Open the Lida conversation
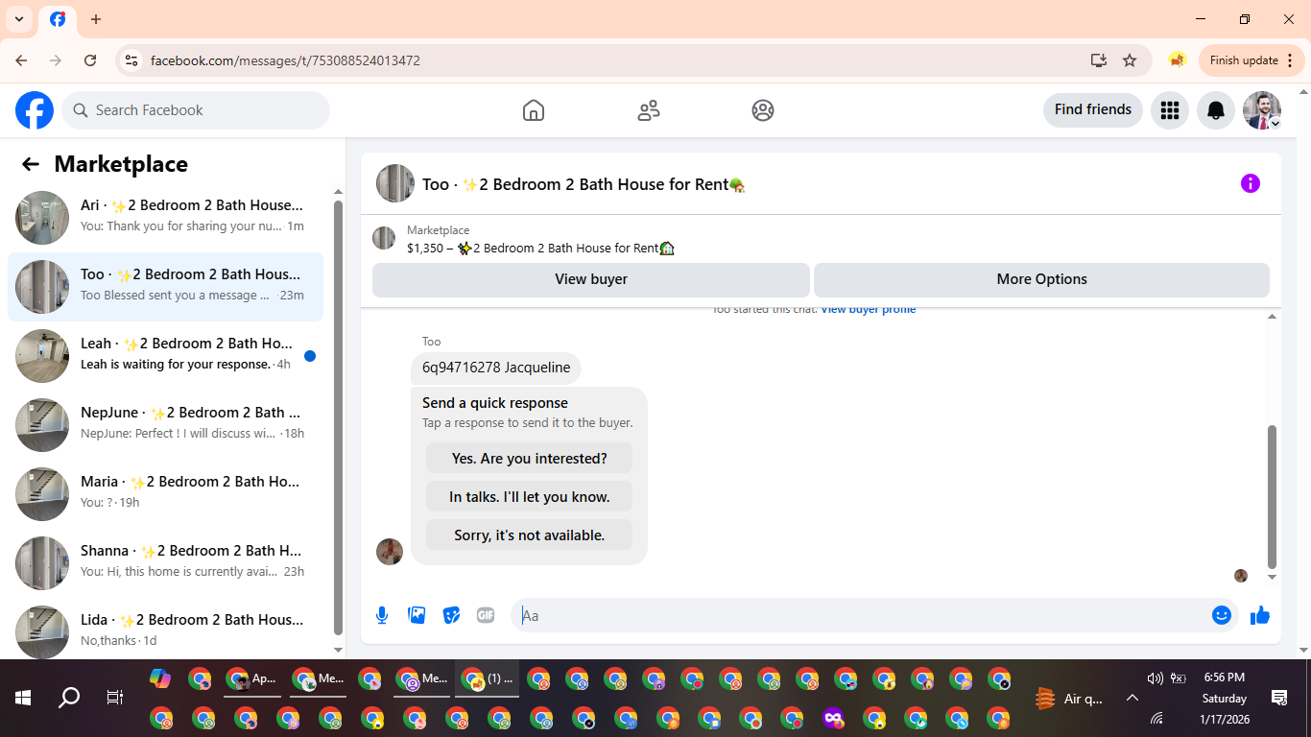The height and width of the screenshot is (737, 1311). click(x=165, y=630)
